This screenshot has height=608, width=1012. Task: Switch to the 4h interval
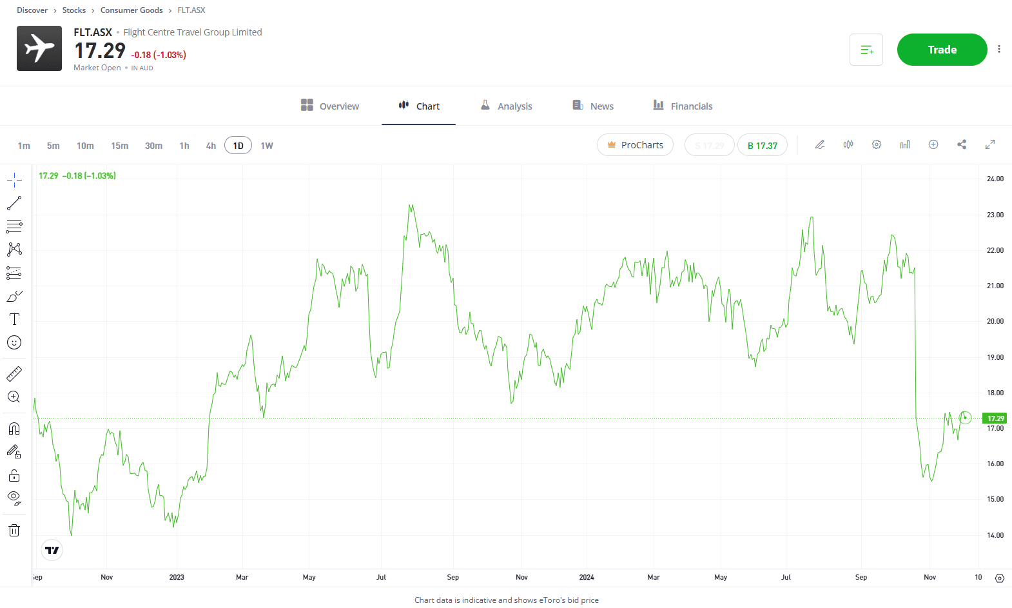point(211,146)
